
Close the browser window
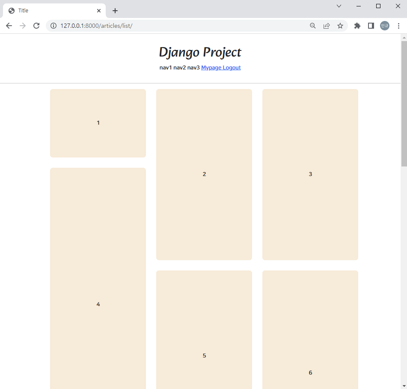tap(398, 6)
